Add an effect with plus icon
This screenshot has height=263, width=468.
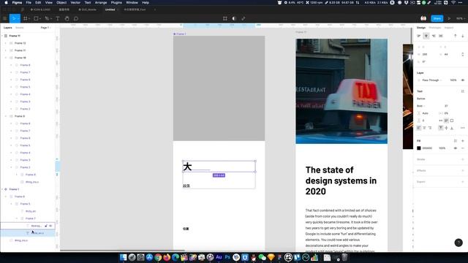tap(463, 170)
